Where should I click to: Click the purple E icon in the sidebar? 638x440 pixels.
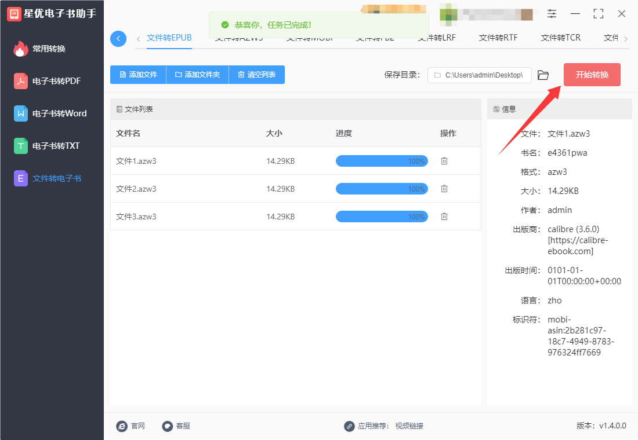click(21, 178)
